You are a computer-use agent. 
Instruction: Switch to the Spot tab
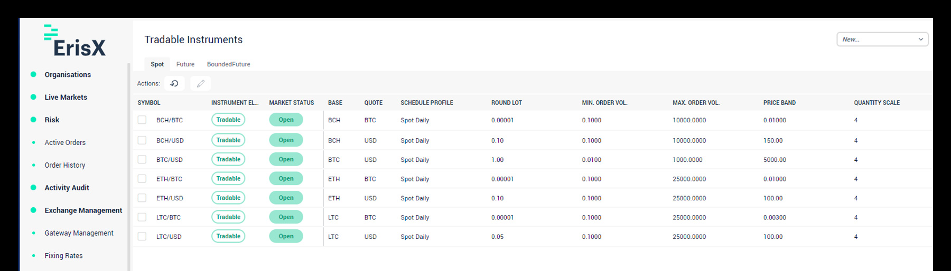click(157, 64)
